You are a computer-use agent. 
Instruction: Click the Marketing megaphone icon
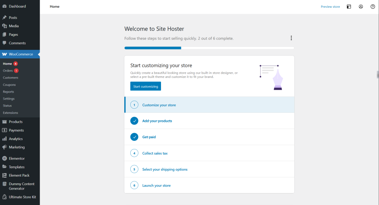[4, 147]
